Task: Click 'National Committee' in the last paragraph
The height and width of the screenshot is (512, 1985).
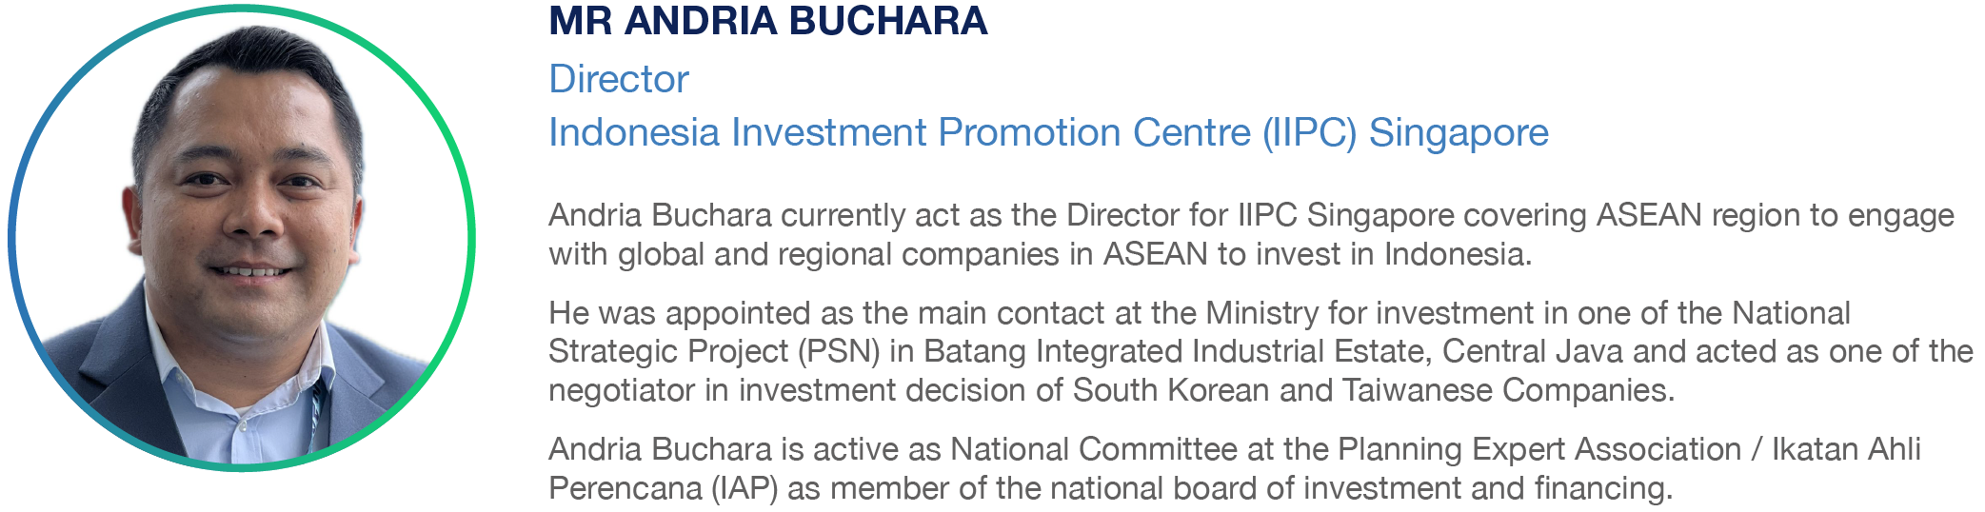Action: (x=1094, y=449)
